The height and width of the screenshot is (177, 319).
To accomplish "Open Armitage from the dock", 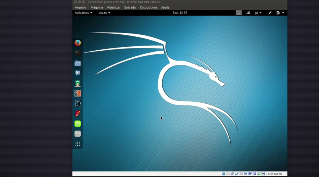I will coord(78,83).
